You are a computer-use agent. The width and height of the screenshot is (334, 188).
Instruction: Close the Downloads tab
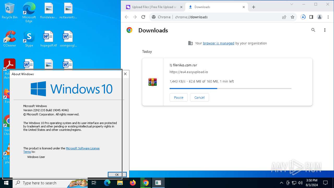(244, 7)
